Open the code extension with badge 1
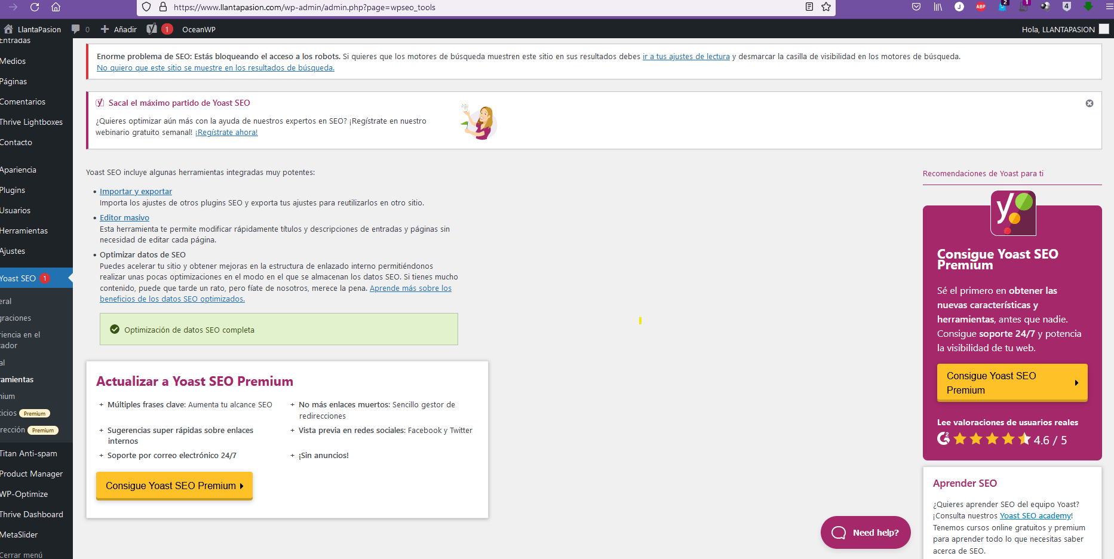This screenshot has height=559, width=1114. click(x=1024, y=6)
